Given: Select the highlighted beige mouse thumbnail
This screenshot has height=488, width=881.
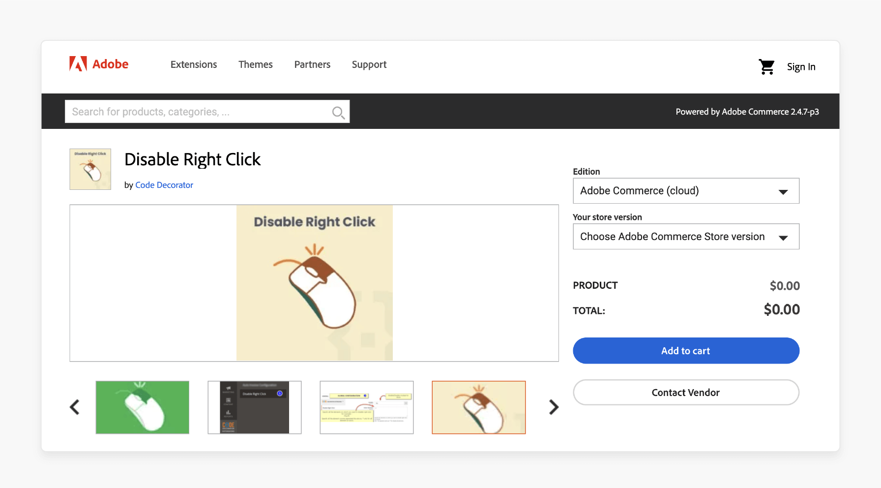Looking at the screenshot, I should [479, 407].
